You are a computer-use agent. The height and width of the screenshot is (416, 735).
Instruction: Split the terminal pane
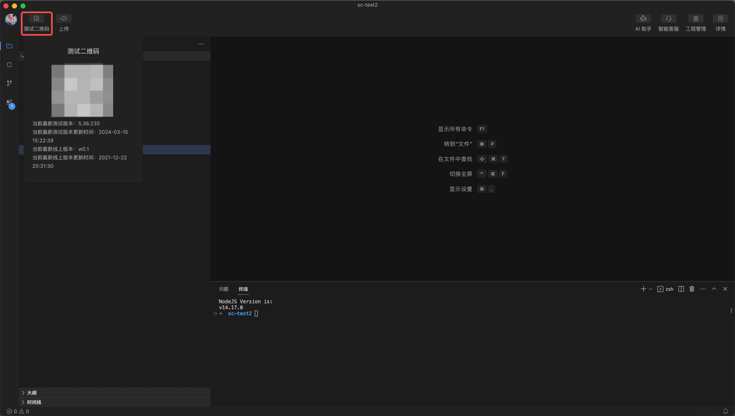tap(681, 289)
